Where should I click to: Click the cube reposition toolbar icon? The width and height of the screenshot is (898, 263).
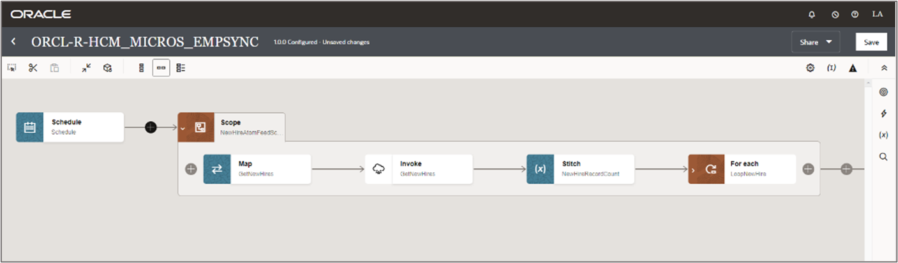(108, 68)
